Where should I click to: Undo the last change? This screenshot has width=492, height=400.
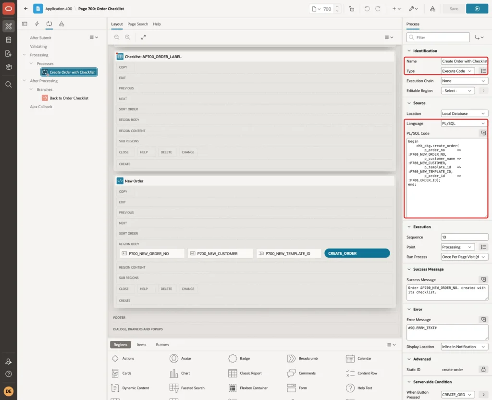[x=367, y=9]
